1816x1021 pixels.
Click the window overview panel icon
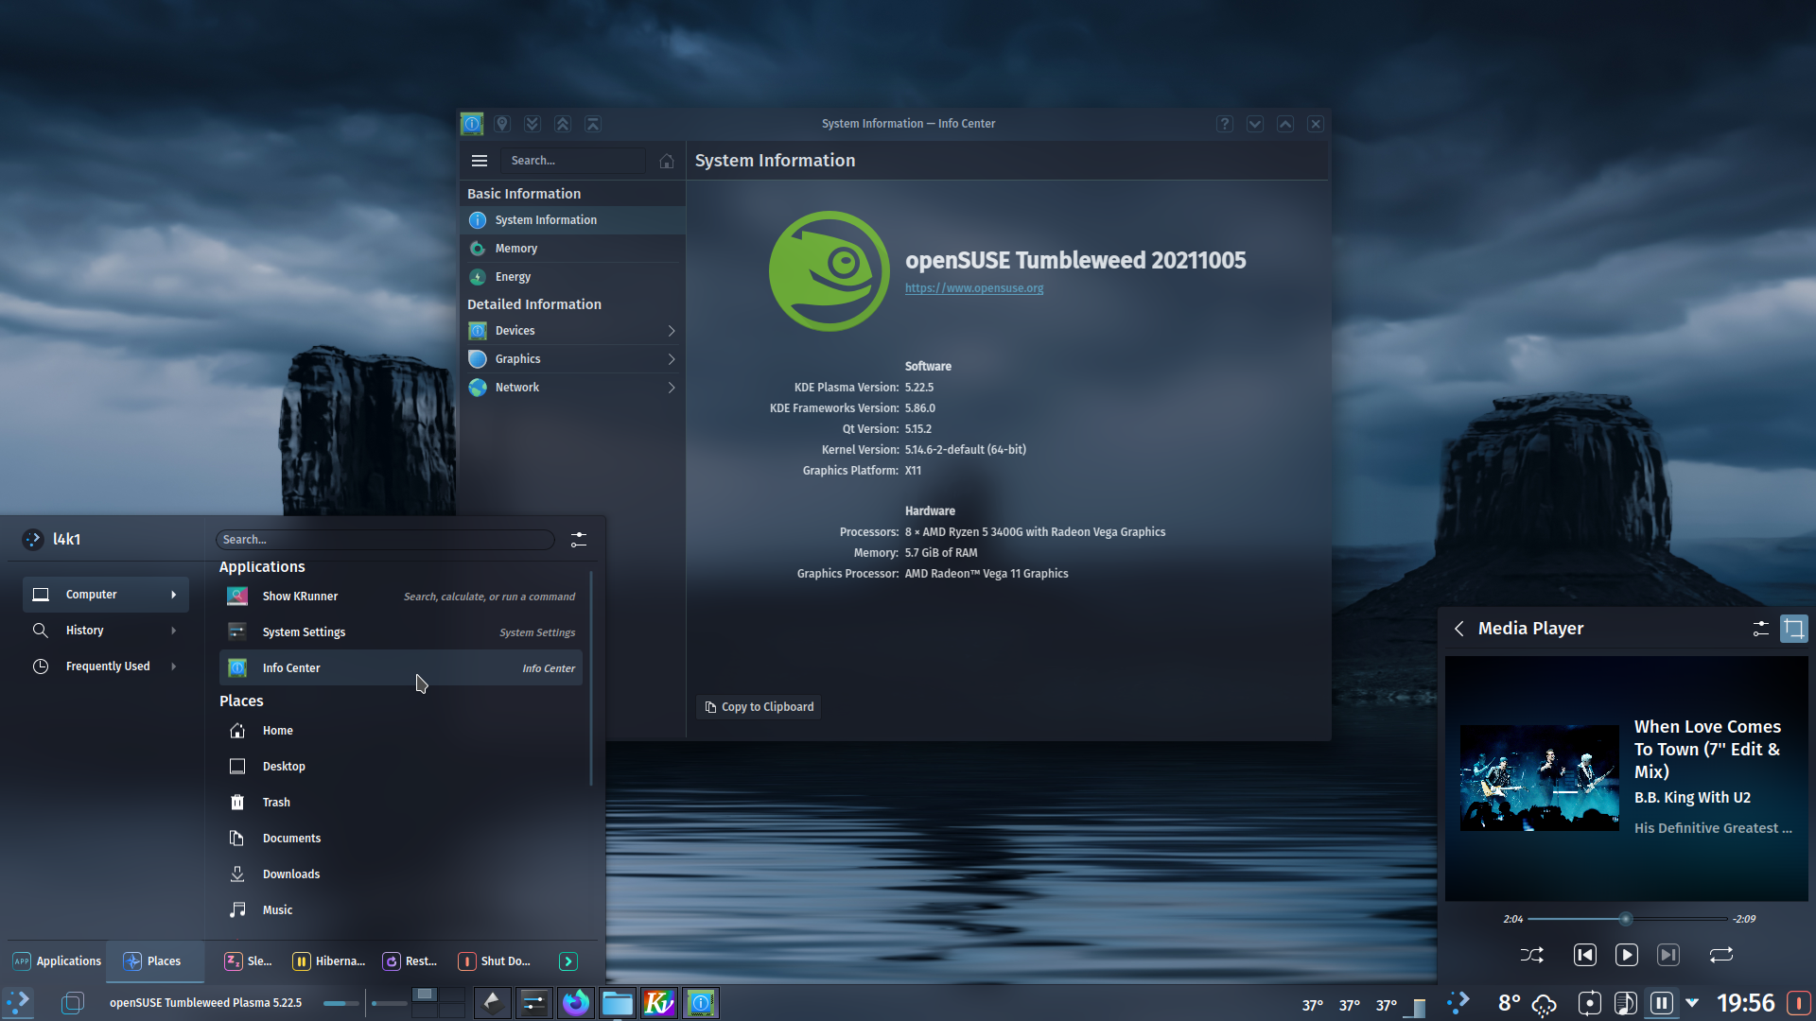pos(73,1003)
